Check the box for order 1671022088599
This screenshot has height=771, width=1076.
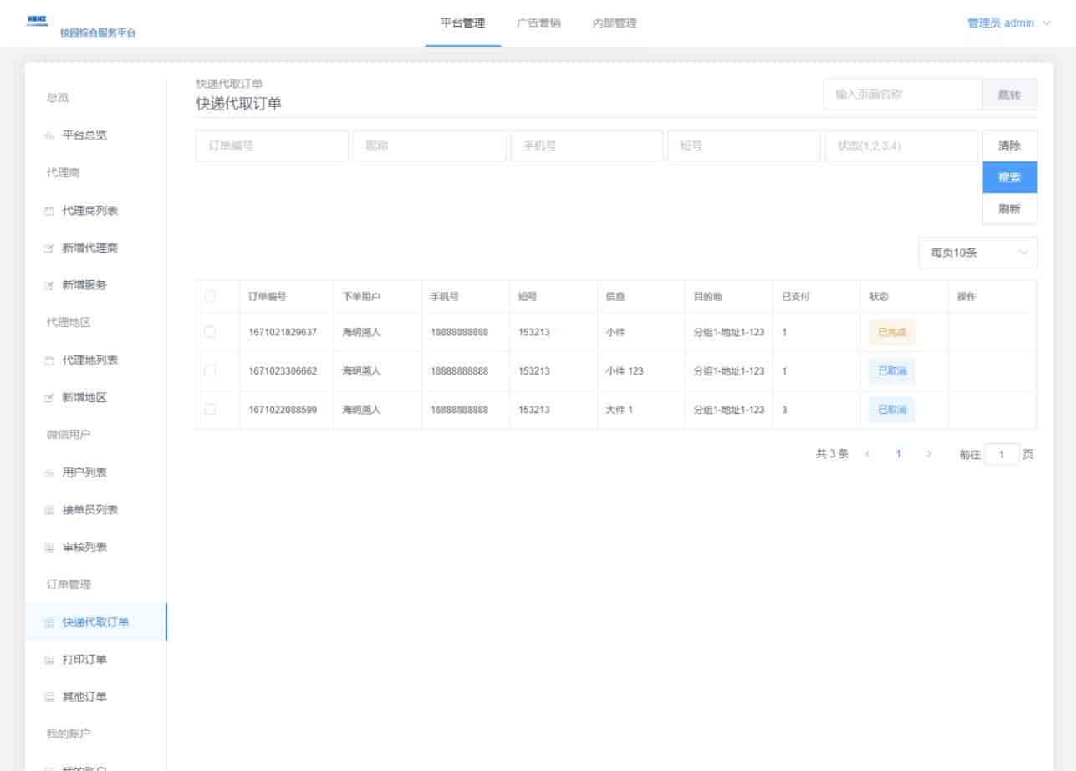pos(210,410)
